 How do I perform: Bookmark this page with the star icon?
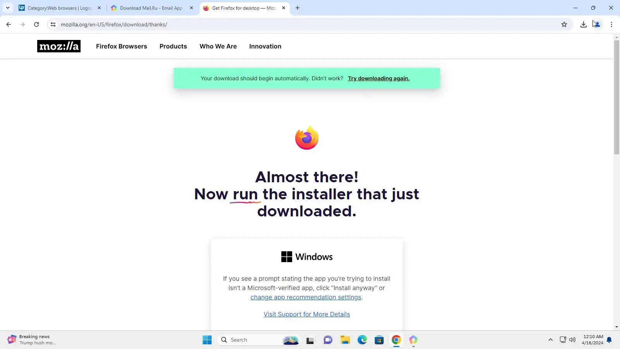[x=564, y=24]
